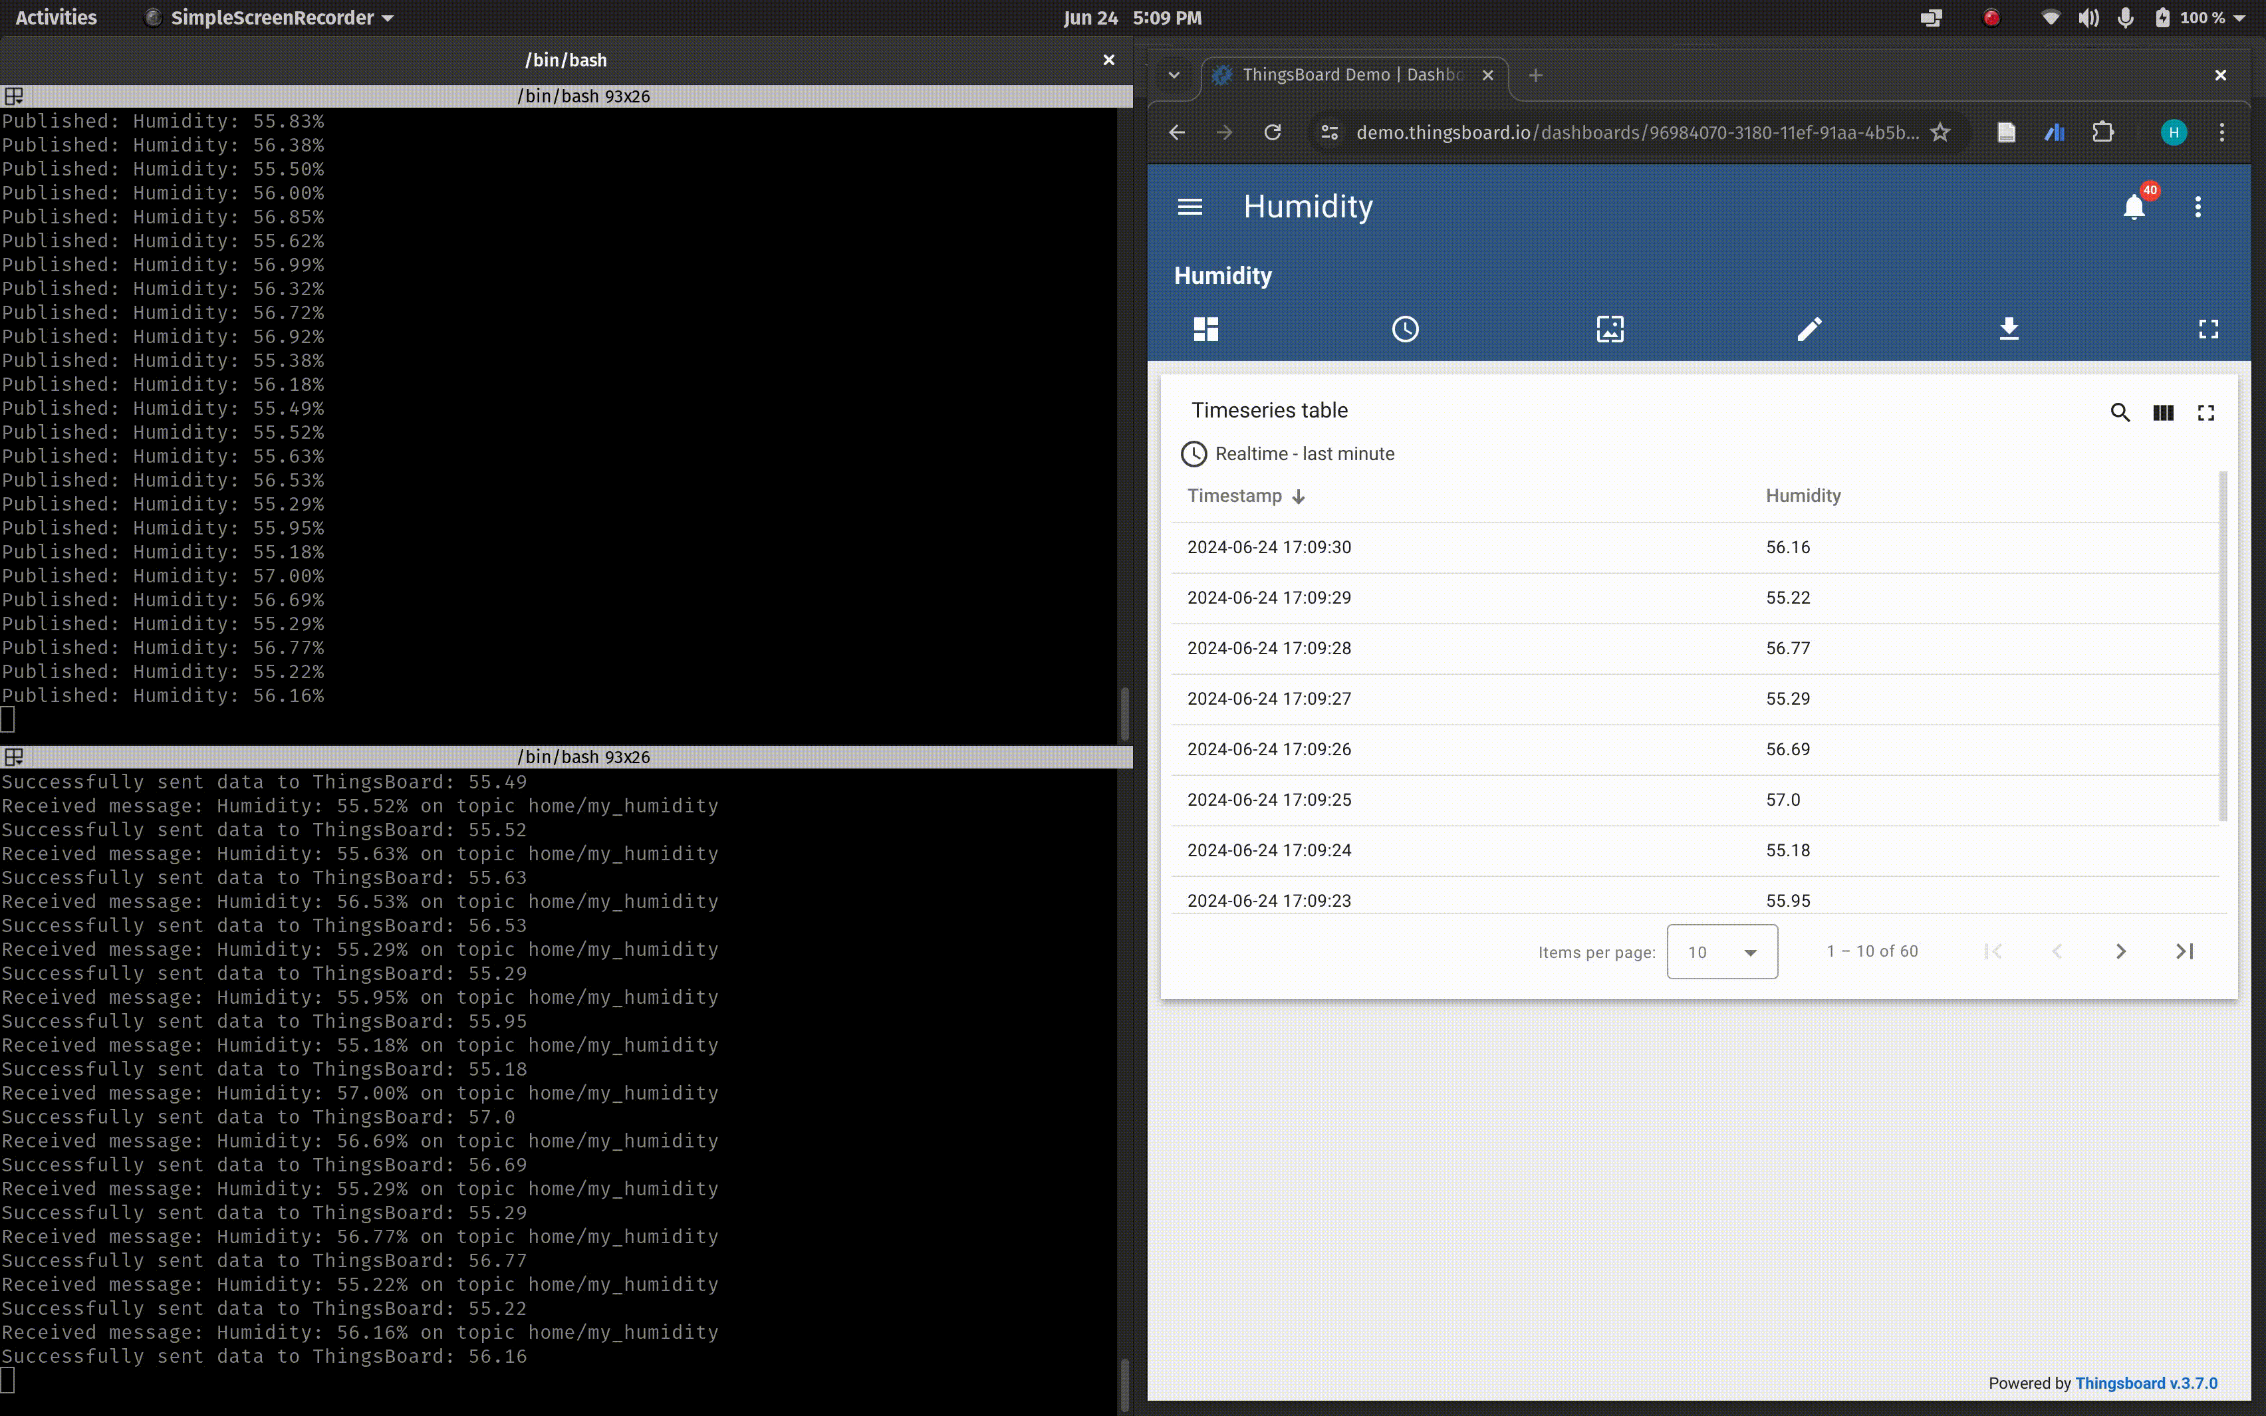2266x1416 pixels.
Task: Go to next page of table
Action: 2120,951
